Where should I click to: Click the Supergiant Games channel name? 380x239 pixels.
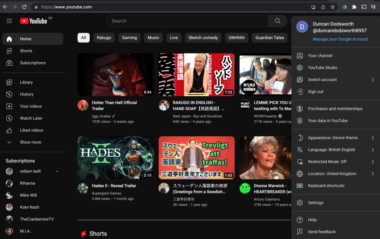tap(106, 193)
